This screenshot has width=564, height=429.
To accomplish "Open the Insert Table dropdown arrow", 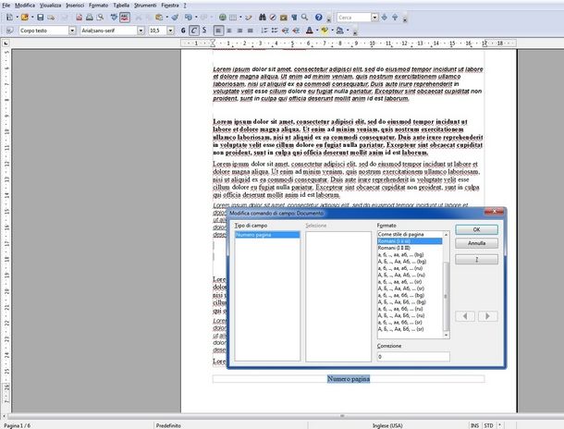I will pyautogui.click(x=240, y=17).
